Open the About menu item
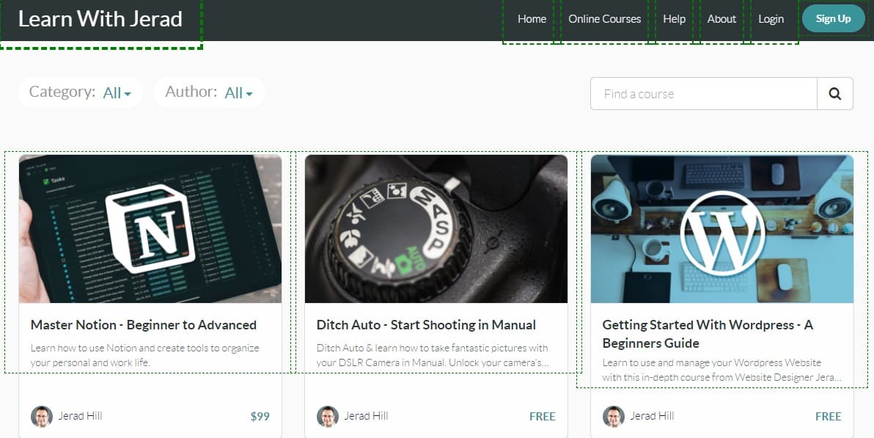 [x=721, y=19]
